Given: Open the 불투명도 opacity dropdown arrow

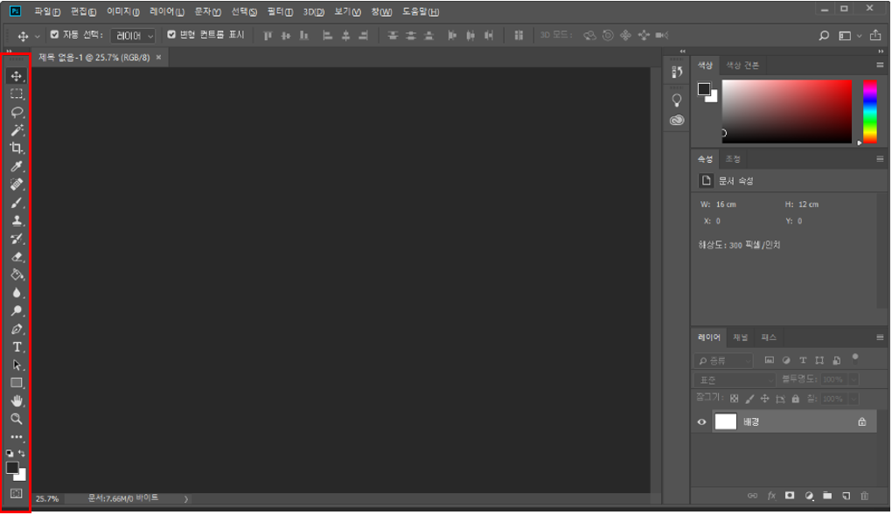Looking at the screenshot, I should pyautogui.click(x=854, y=379).
